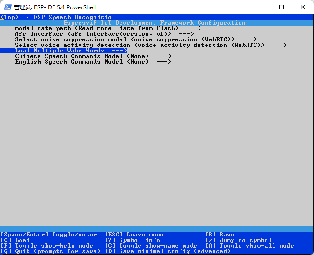This screenshot has height=255, width=314.
Task: Close the ESP-IDF PowerShell window
Action: click(303, 7)
